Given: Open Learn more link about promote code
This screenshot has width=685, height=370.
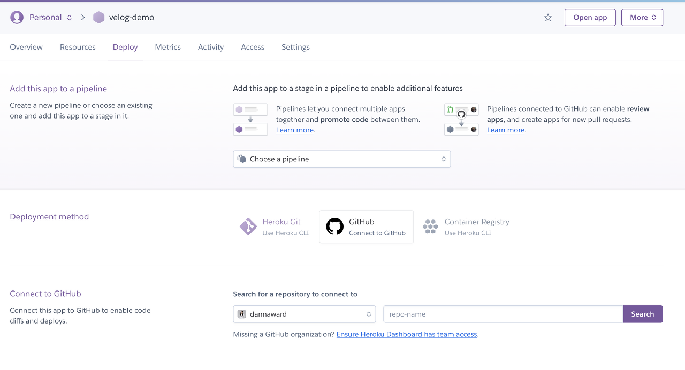Looking at the screenshot, I should [x=295, y=130].
